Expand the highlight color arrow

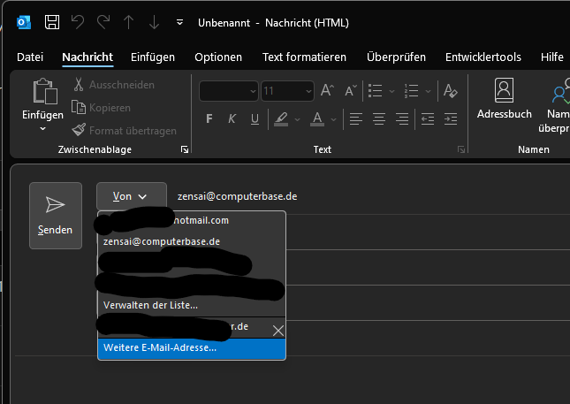[297, 119]
